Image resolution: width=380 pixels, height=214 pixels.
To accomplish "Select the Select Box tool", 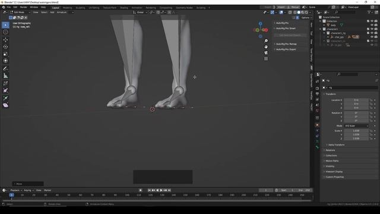I will (5, 25).
